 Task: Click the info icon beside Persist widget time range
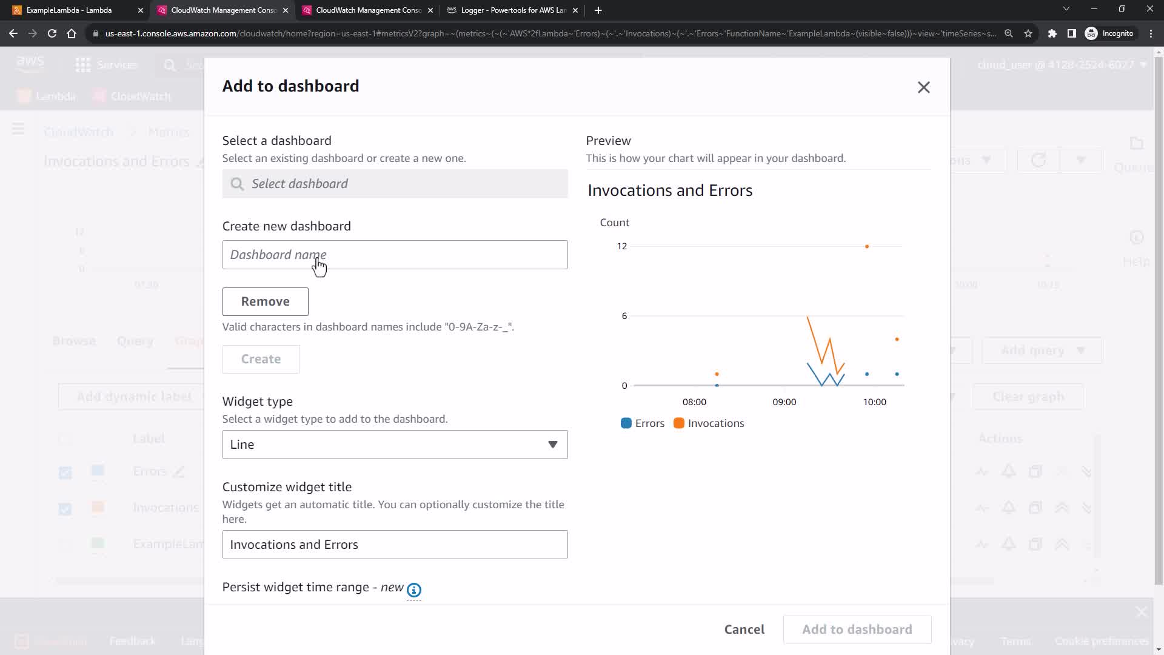413,589
